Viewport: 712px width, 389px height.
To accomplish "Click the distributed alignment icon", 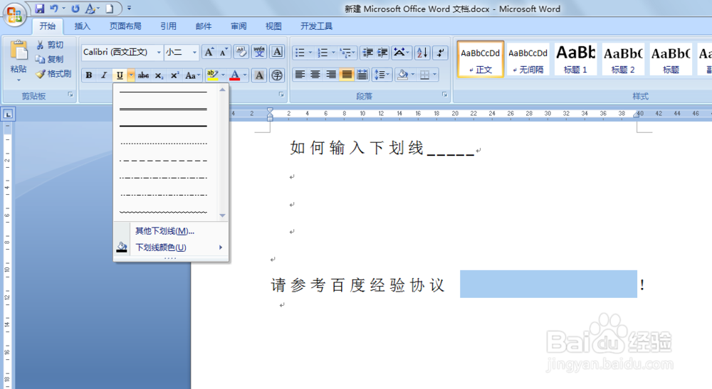I will click(x=362, y=75).
